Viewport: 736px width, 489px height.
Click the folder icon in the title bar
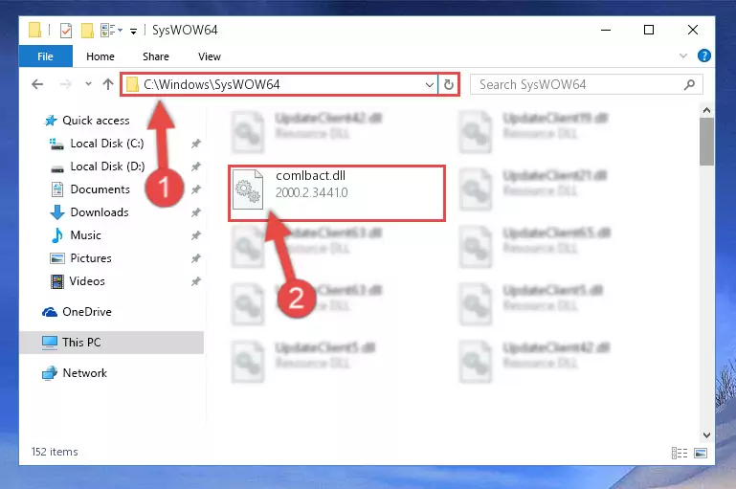(34, 30)
